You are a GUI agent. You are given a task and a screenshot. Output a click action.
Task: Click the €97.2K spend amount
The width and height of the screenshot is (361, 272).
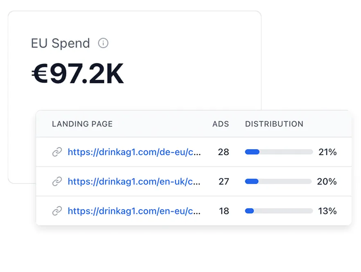pos(78,74)
